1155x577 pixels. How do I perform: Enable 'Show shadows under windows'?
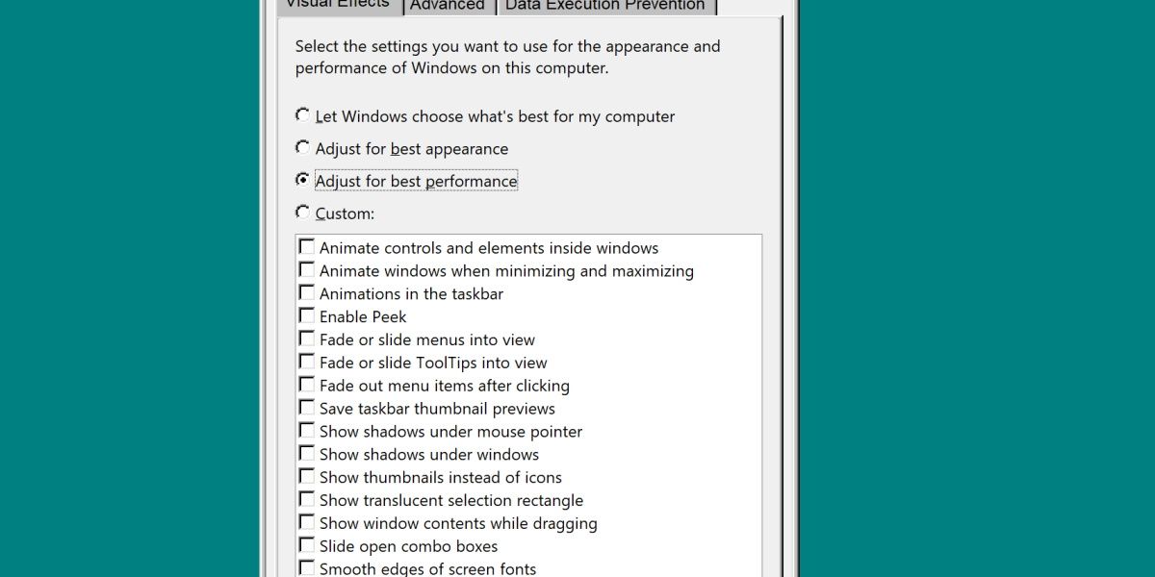click(307, 453)
